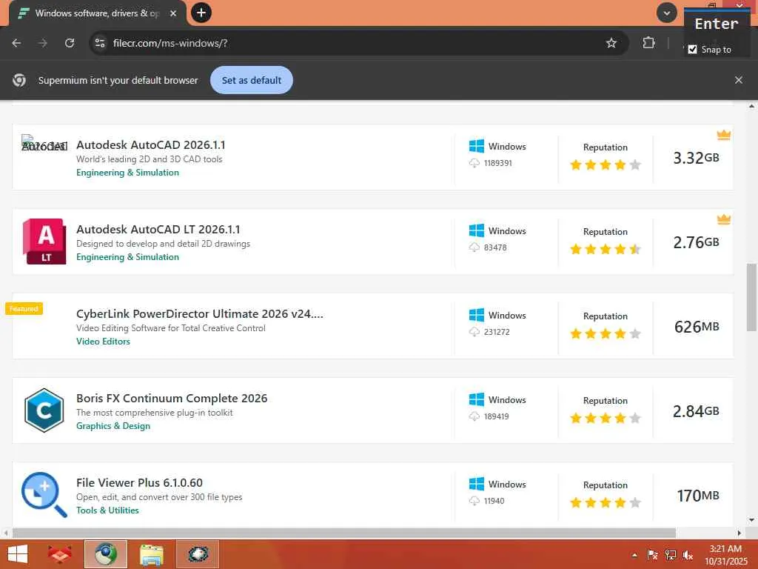Open the red bird app in taskbar
Viewport: 758px width, 569px height.
[x=60, y=554]
